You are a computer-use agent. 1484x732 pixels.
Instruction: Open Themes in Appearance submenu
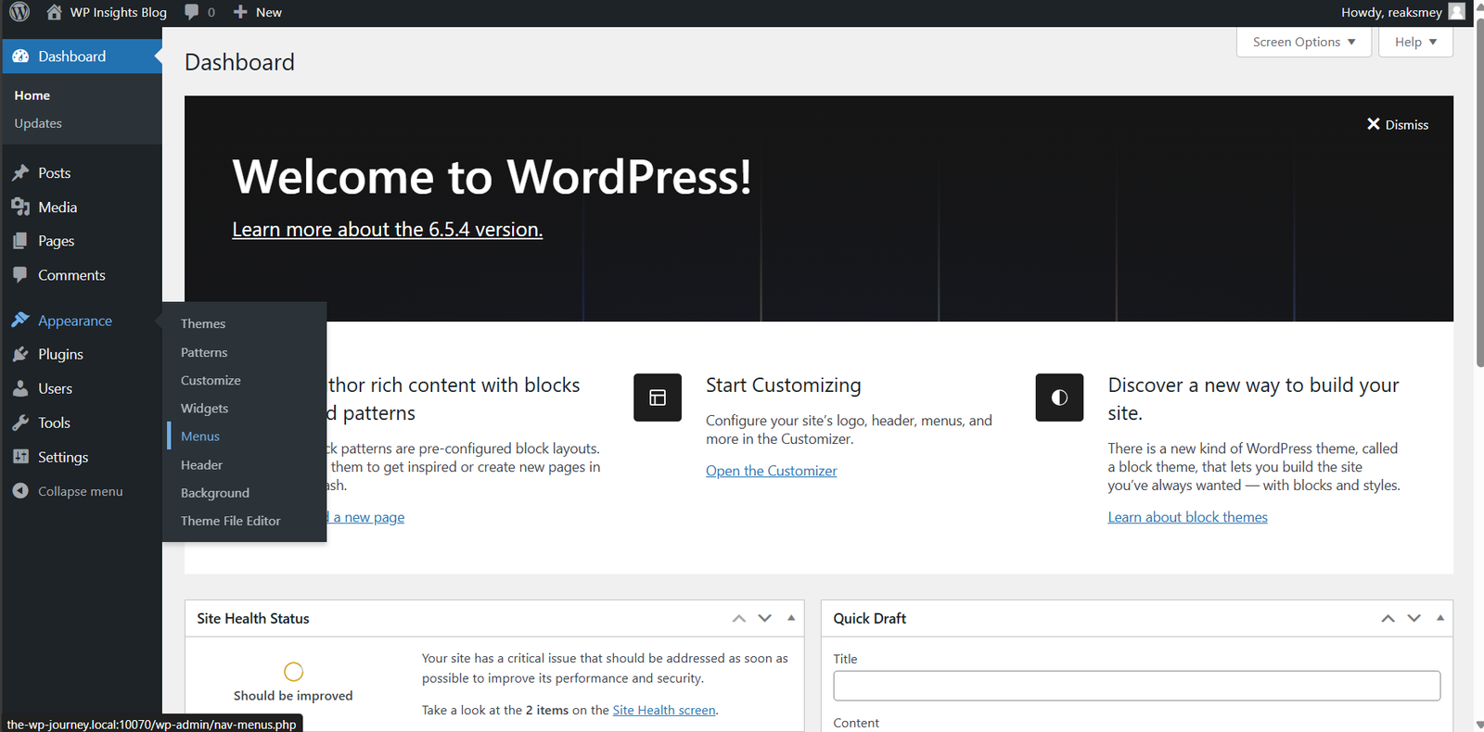point(203,323)
